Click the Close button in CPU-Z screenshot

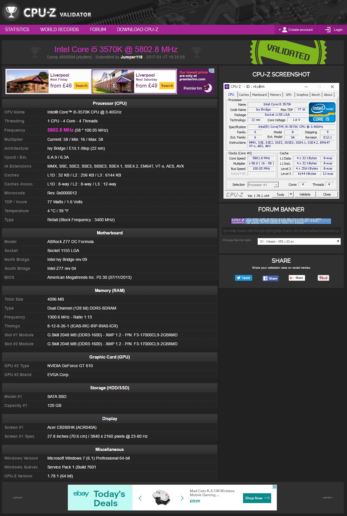pos(327,194)
